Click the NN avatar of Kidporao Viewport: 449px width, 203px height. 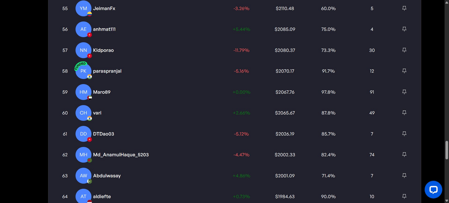click(83, 50)
